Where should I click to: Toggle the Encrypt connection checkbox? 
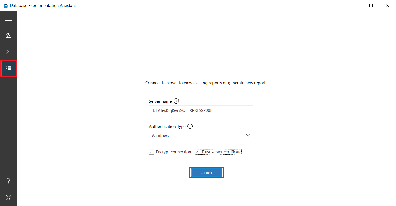coord(152,152)
